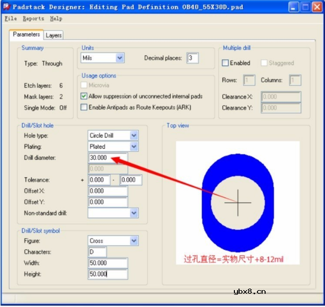Click the Padstack Designer title bar icon

7,7
